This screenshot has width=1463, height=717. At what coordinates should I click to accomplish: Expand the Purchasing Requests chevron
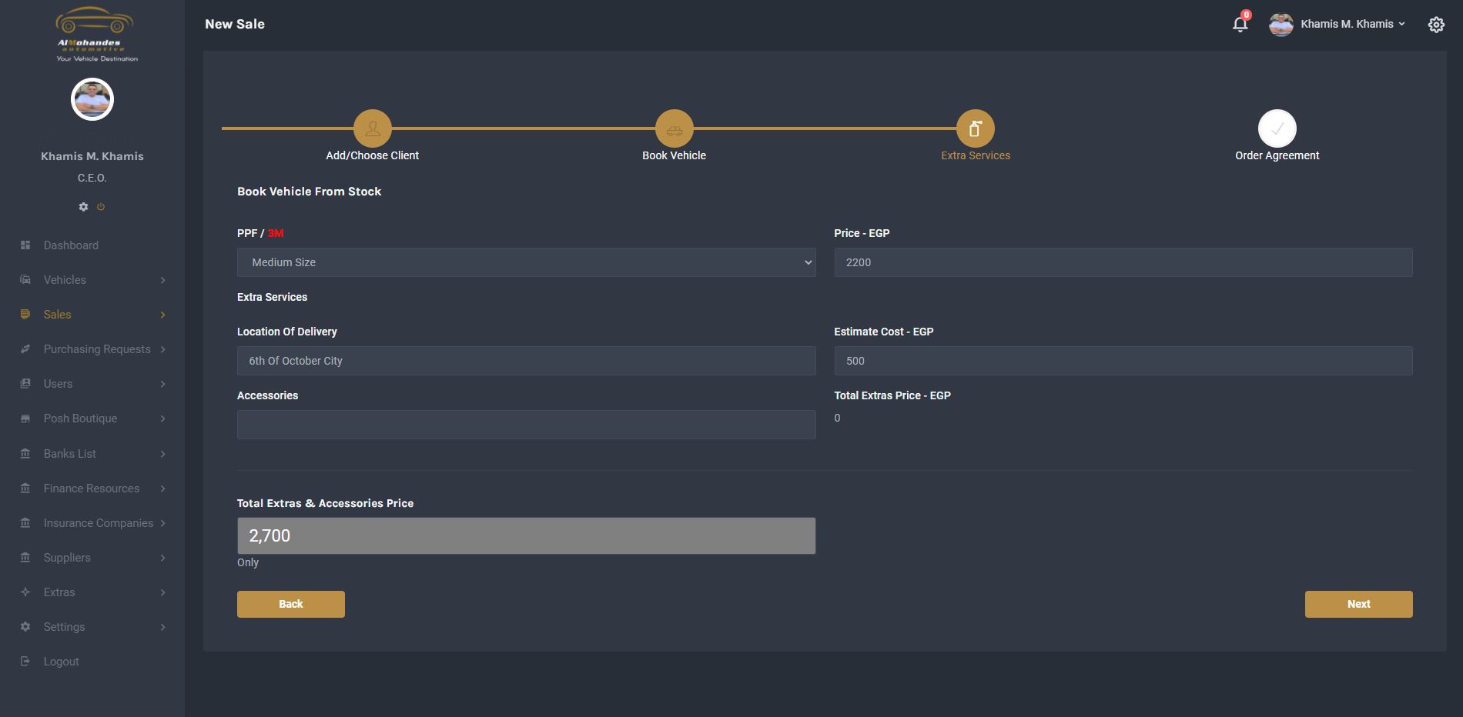tap(162, 349)
